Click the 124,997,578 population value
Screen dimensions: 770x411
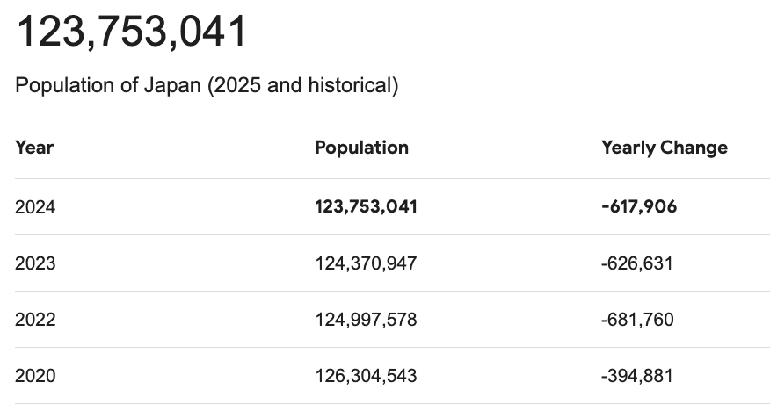(366, 320)
